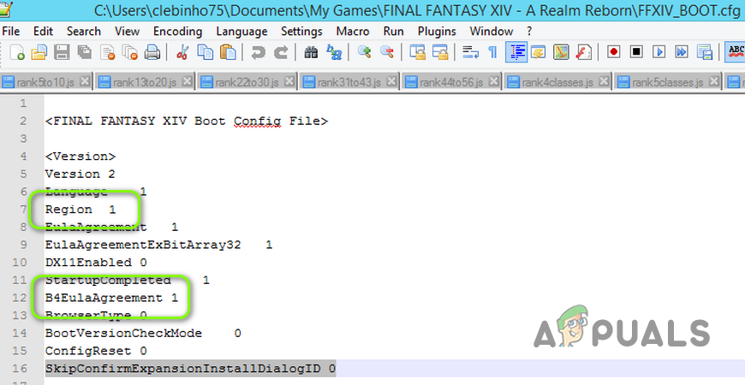The image size is (745, 385).
Task: Click the Close All documents icon
Action: tap(129, 52)
